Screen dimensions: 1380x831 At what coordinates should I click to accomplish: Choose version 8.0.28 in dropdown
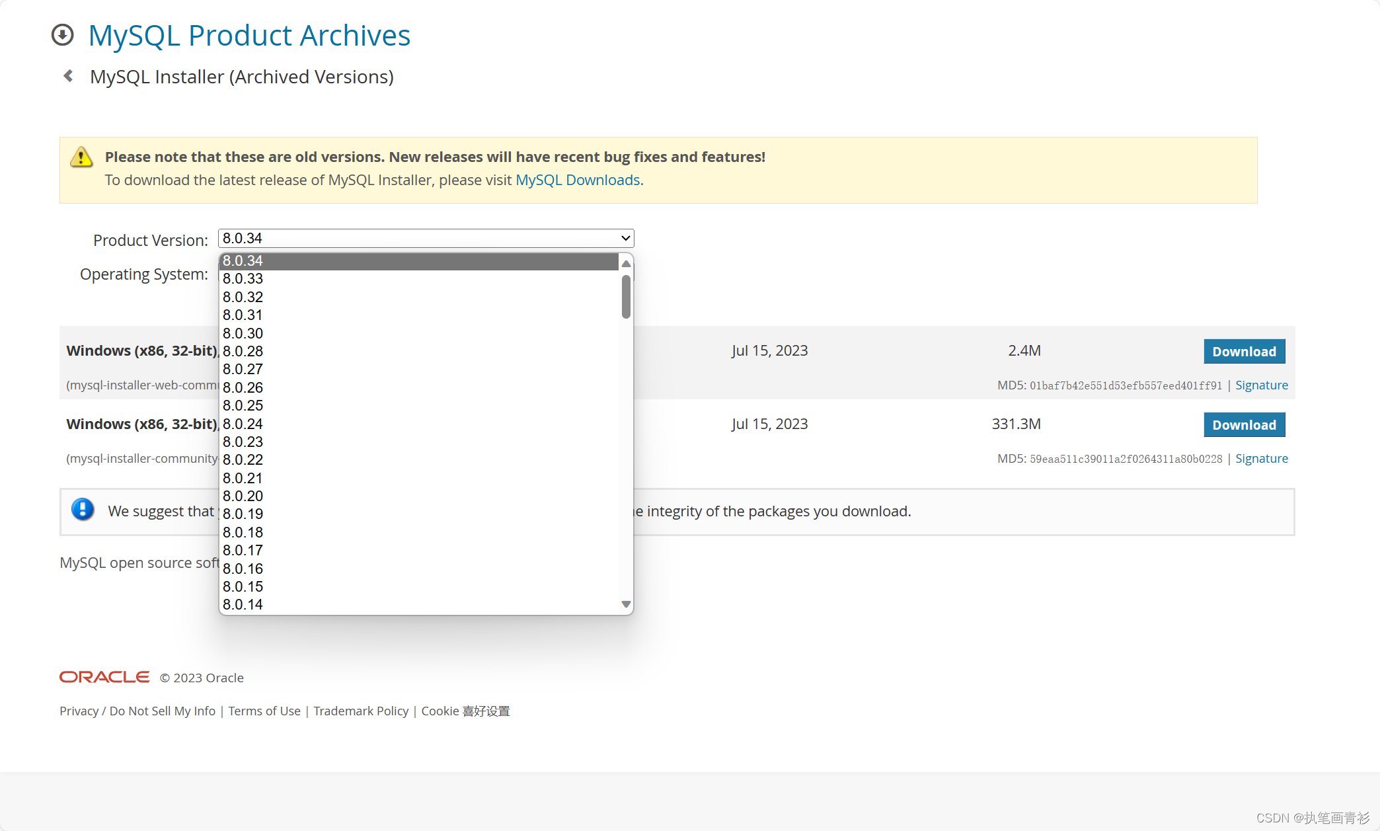pyautogui.click(x=243, y=351)
